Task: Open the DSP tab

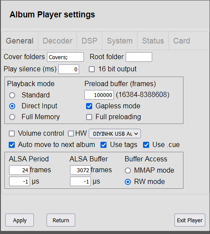Action: (x=90, y=41)
